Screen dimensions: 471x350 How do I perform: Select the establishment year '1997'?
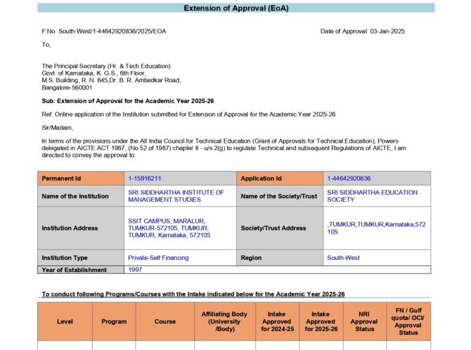pos(135,270)
